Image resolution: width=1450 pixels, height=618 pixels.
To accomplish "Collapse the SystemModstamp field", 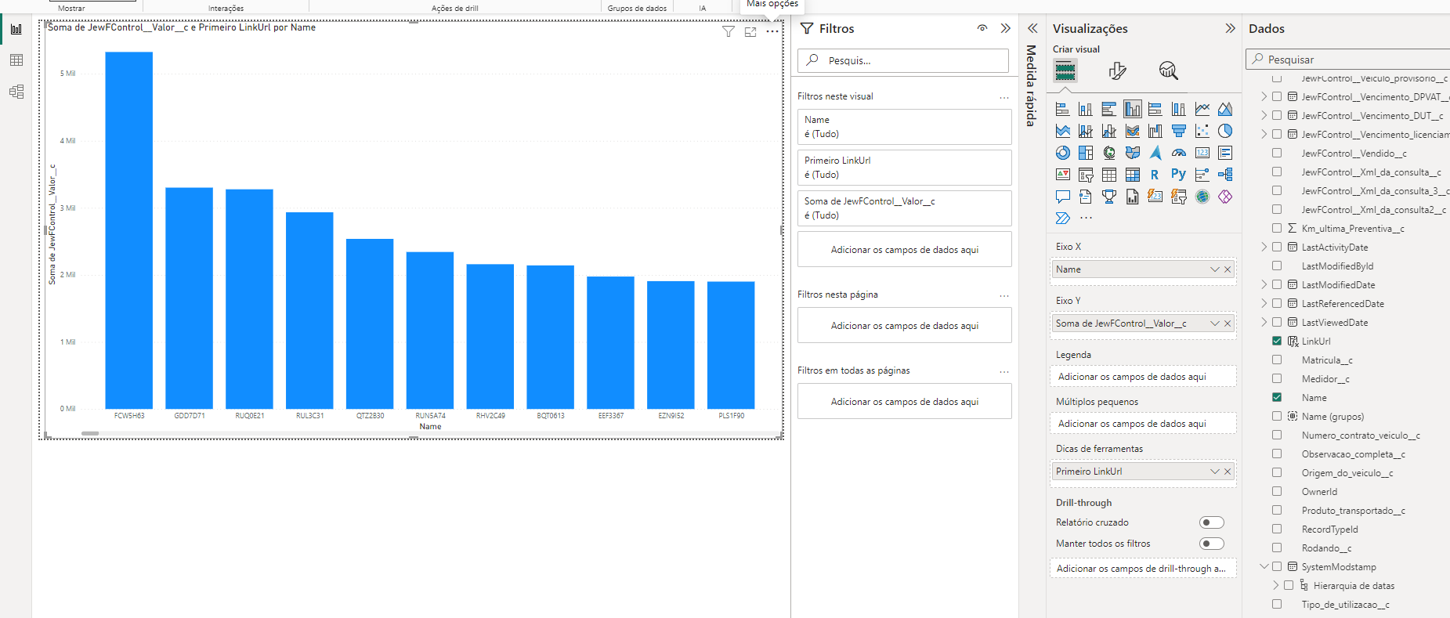I will point(1264,566).
